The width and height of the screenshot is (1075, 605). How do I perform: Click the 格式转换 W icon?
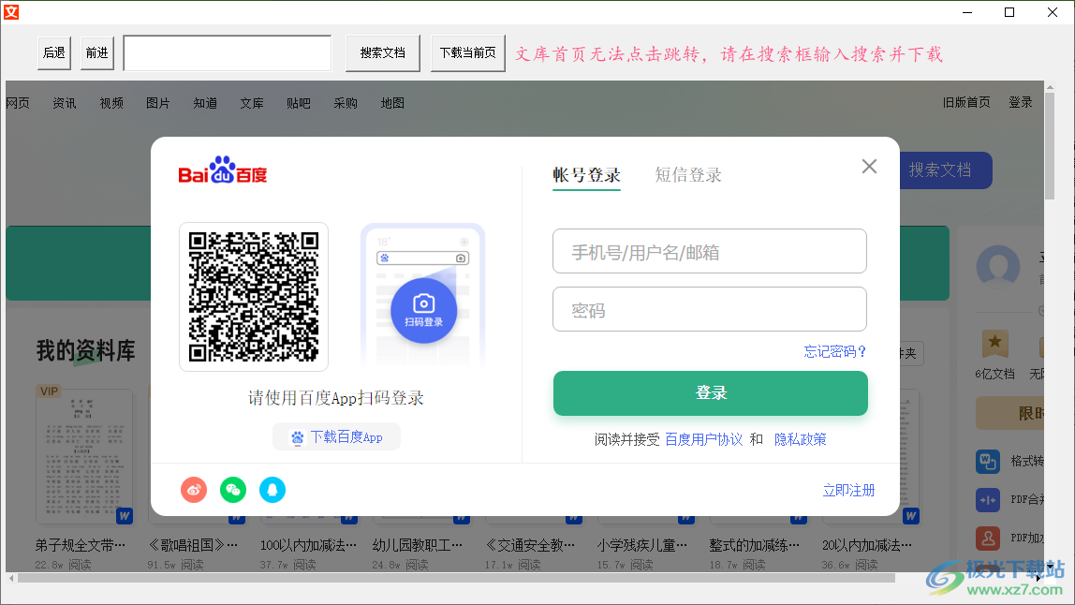tap(988, 461)
